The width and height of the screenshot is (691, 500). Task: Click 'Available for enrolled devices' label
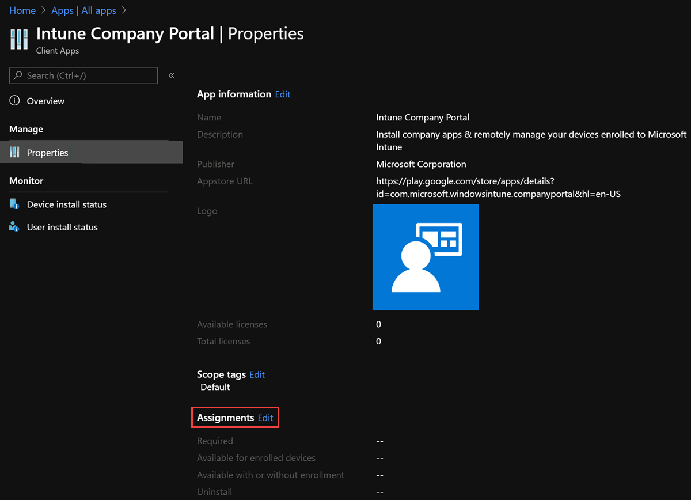pyautogui.click(x=256, y=458)
